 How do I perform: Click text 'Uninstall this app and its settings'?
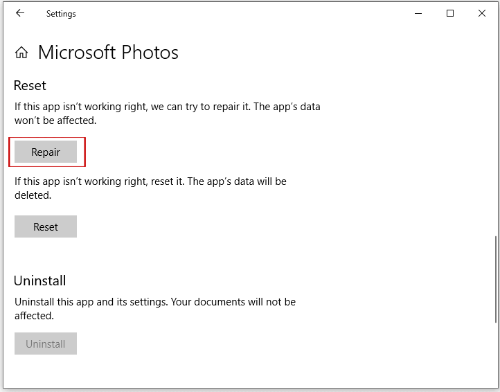pos(91,302)
